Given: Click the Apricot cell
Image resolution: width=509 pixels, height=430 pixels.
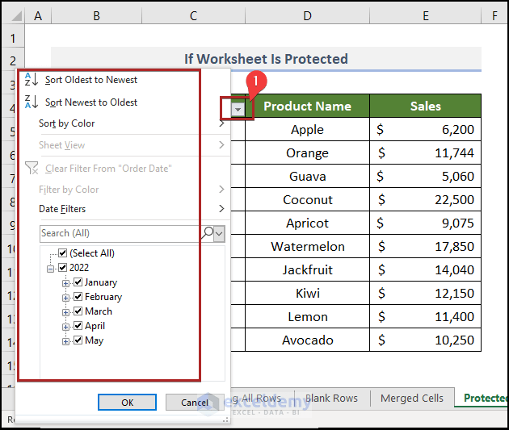Looking at the screenshot, I should tap(307, 223).
